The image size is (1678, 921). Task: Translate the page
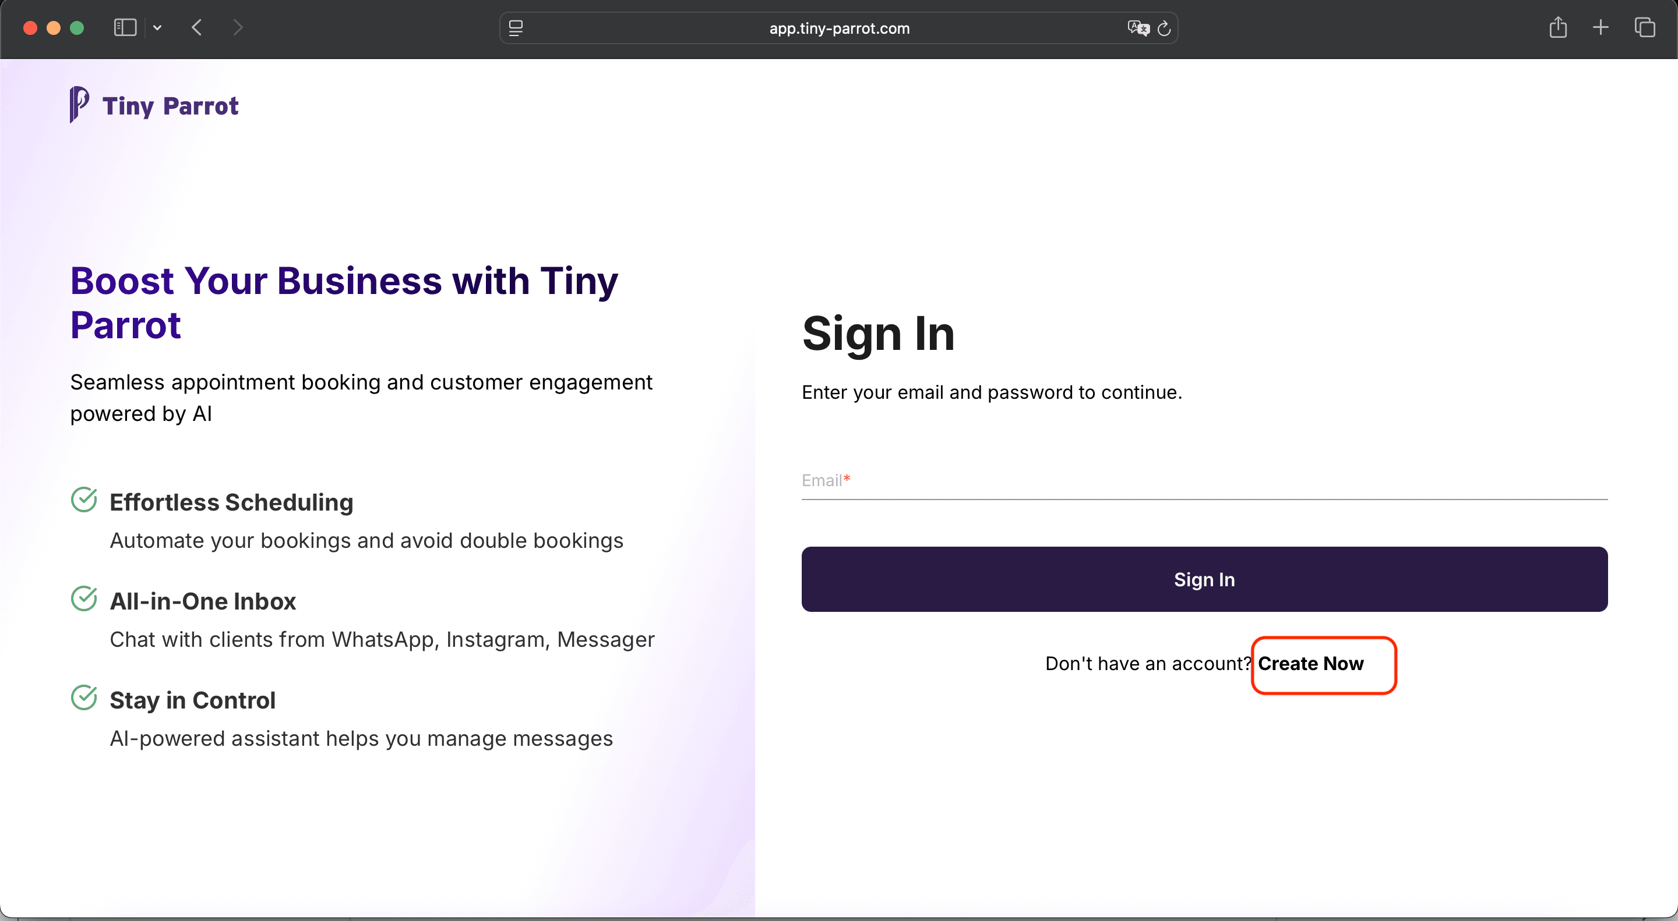(x=1138, y=28)
